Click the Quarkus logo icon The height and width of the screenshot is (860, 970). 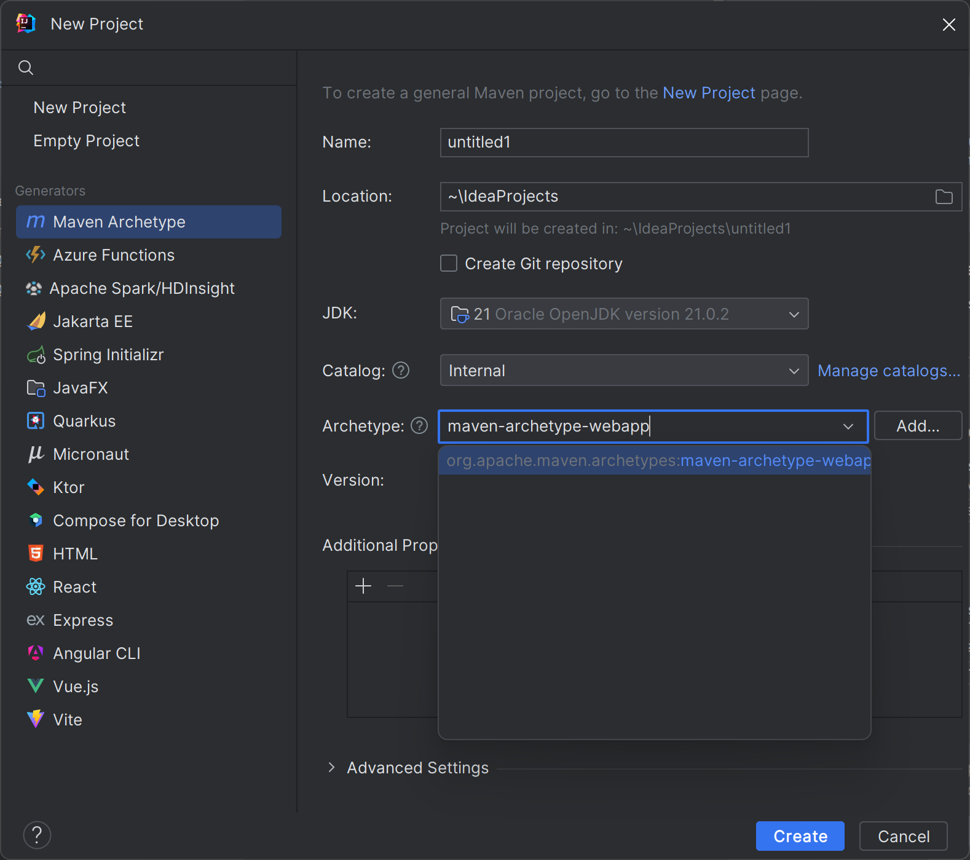tap(36, 420)
